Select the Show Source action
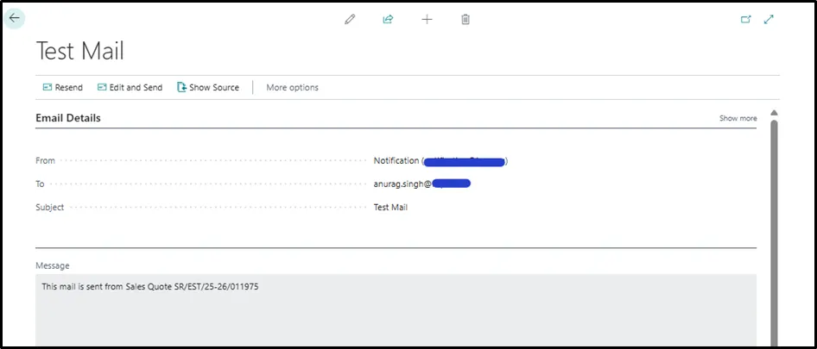The width and height of the screenshot is (817, 349). point(208,87)
